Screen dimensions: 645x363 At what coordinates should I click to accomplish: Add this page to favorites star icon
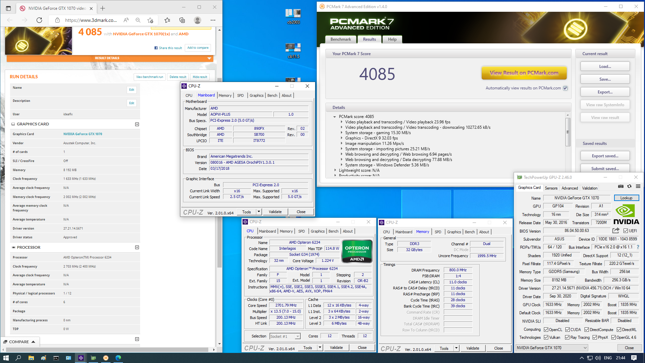150,20
